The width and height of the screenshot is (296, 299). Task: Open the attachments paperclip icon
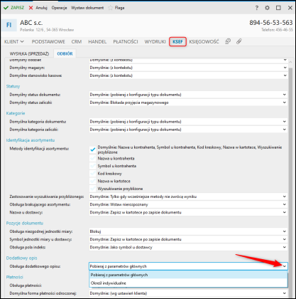(239, 41)
